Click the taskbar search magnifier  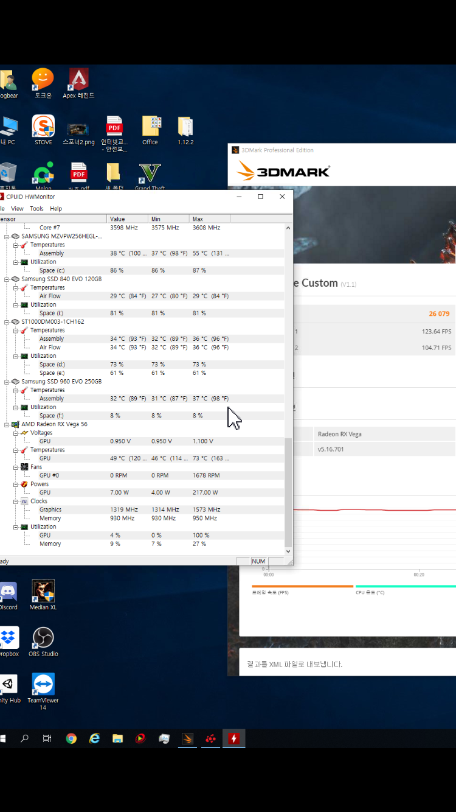[x=25, y=738]
